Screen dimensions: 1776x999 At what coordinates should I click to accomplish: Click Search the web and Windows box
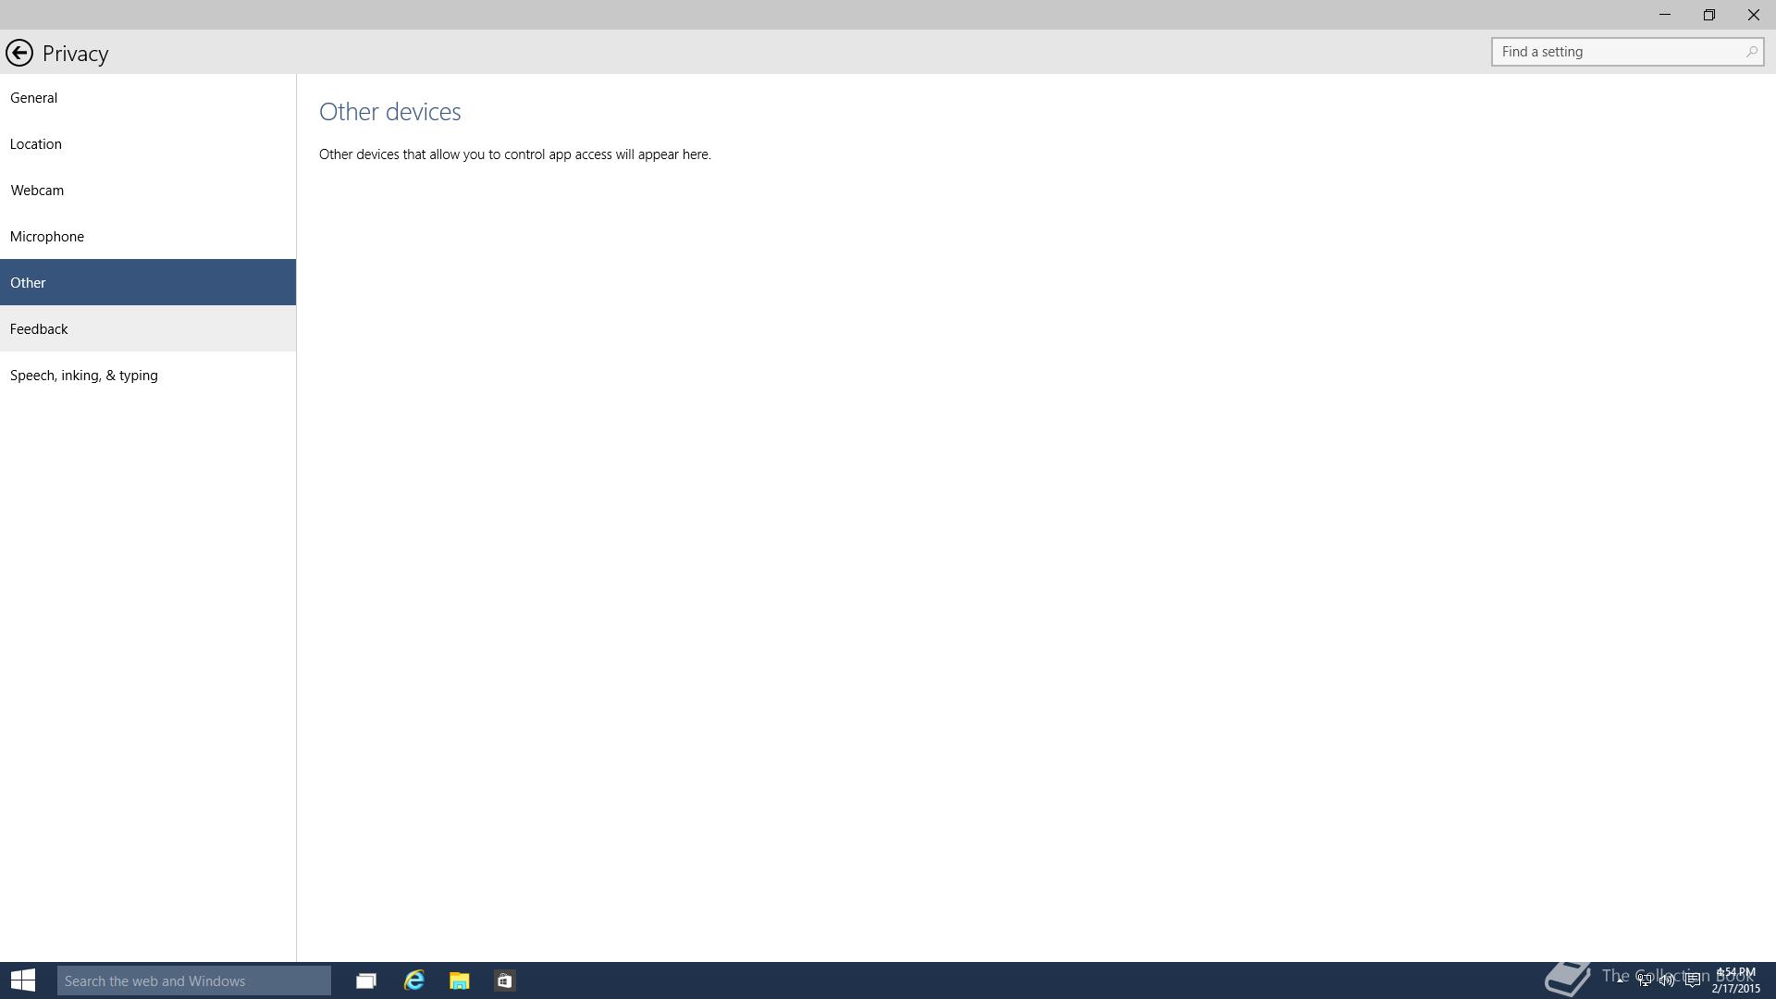pyautogui.click(x=194, y=980)
